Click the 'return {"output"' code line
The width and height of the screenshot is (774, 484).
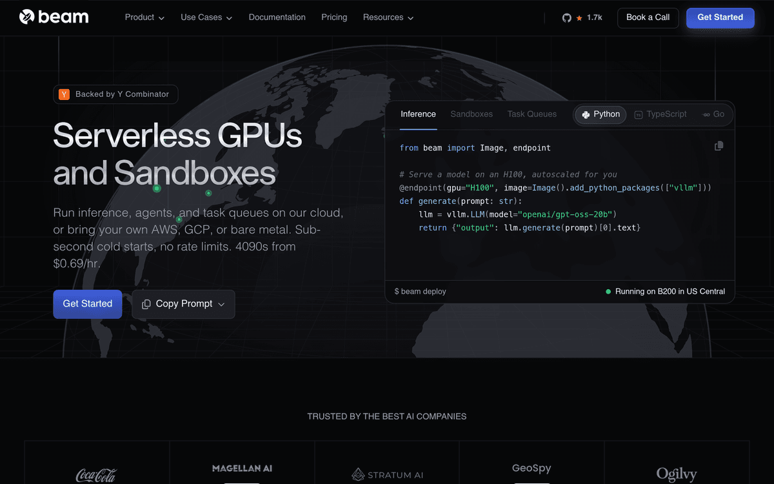(x=530, y=228)
